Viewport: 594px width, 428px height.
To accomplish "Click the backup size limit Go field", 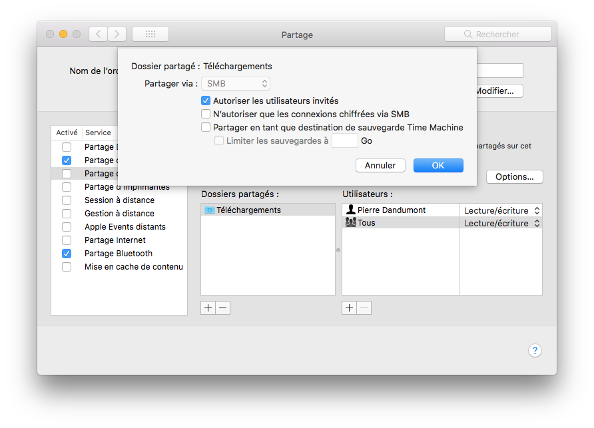I will 345,140.
